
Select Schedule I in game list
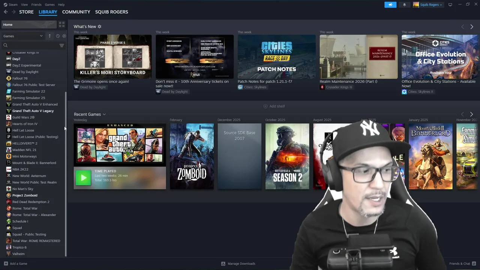tap(20, 221)
